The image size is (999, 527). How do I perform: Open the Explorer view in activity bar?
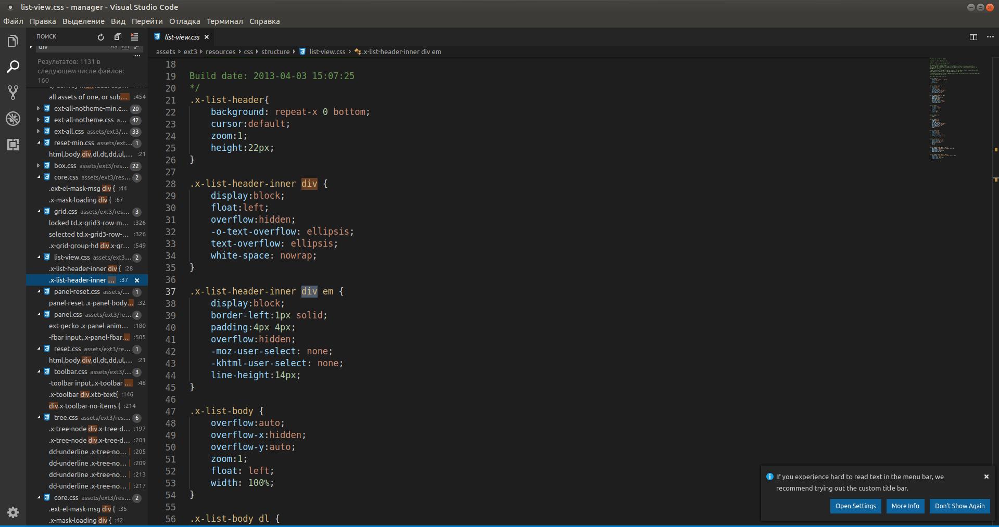coord(13,41)
